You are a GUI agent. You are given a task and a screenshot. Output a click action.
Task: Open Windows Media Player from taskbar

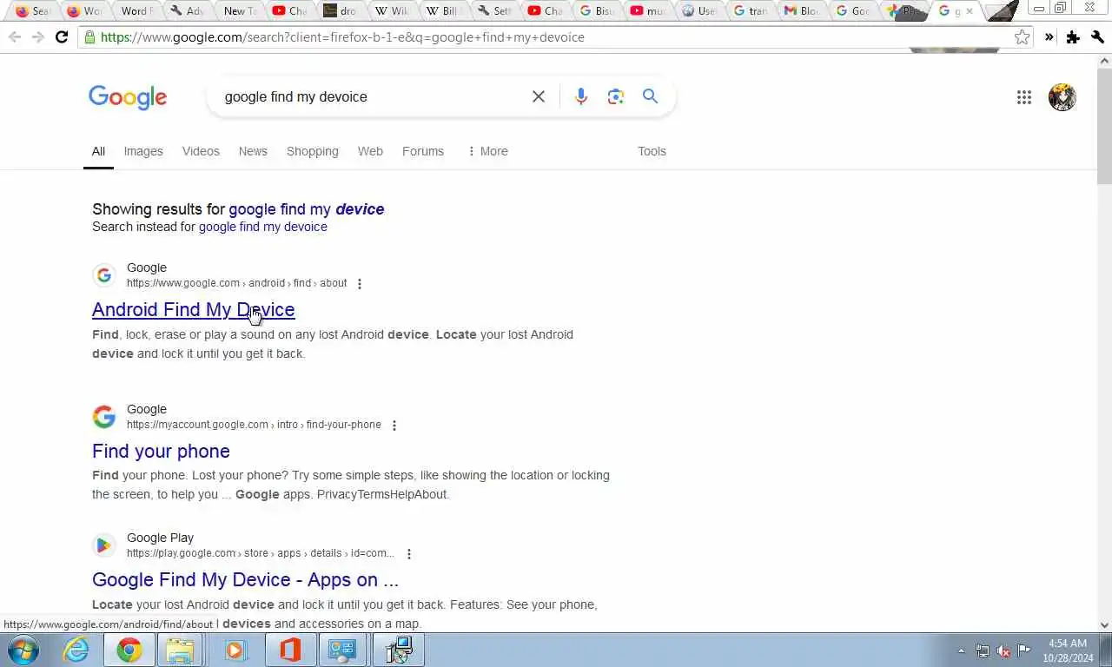(235, 650)
